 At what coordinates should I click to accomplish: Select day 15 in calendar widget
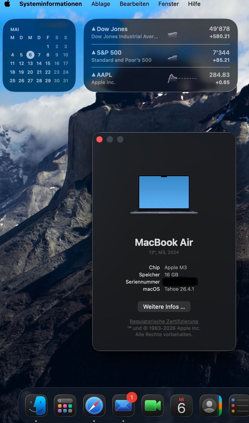[48, 63]
